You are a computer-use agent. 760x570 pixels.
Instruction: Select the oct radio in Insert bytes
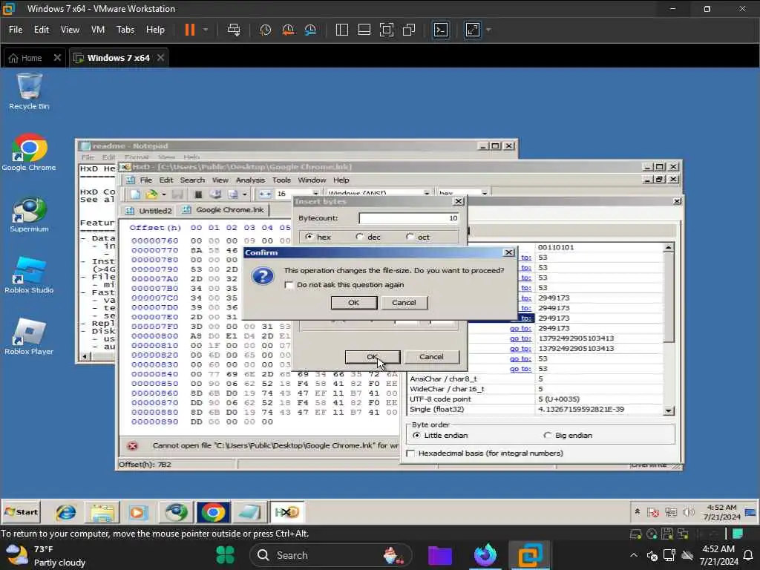[x=410, y=237]
